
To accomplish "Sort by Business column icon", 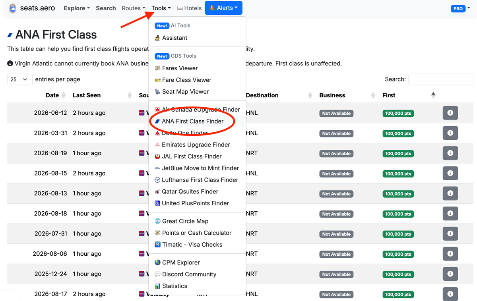I will point(373,95).
